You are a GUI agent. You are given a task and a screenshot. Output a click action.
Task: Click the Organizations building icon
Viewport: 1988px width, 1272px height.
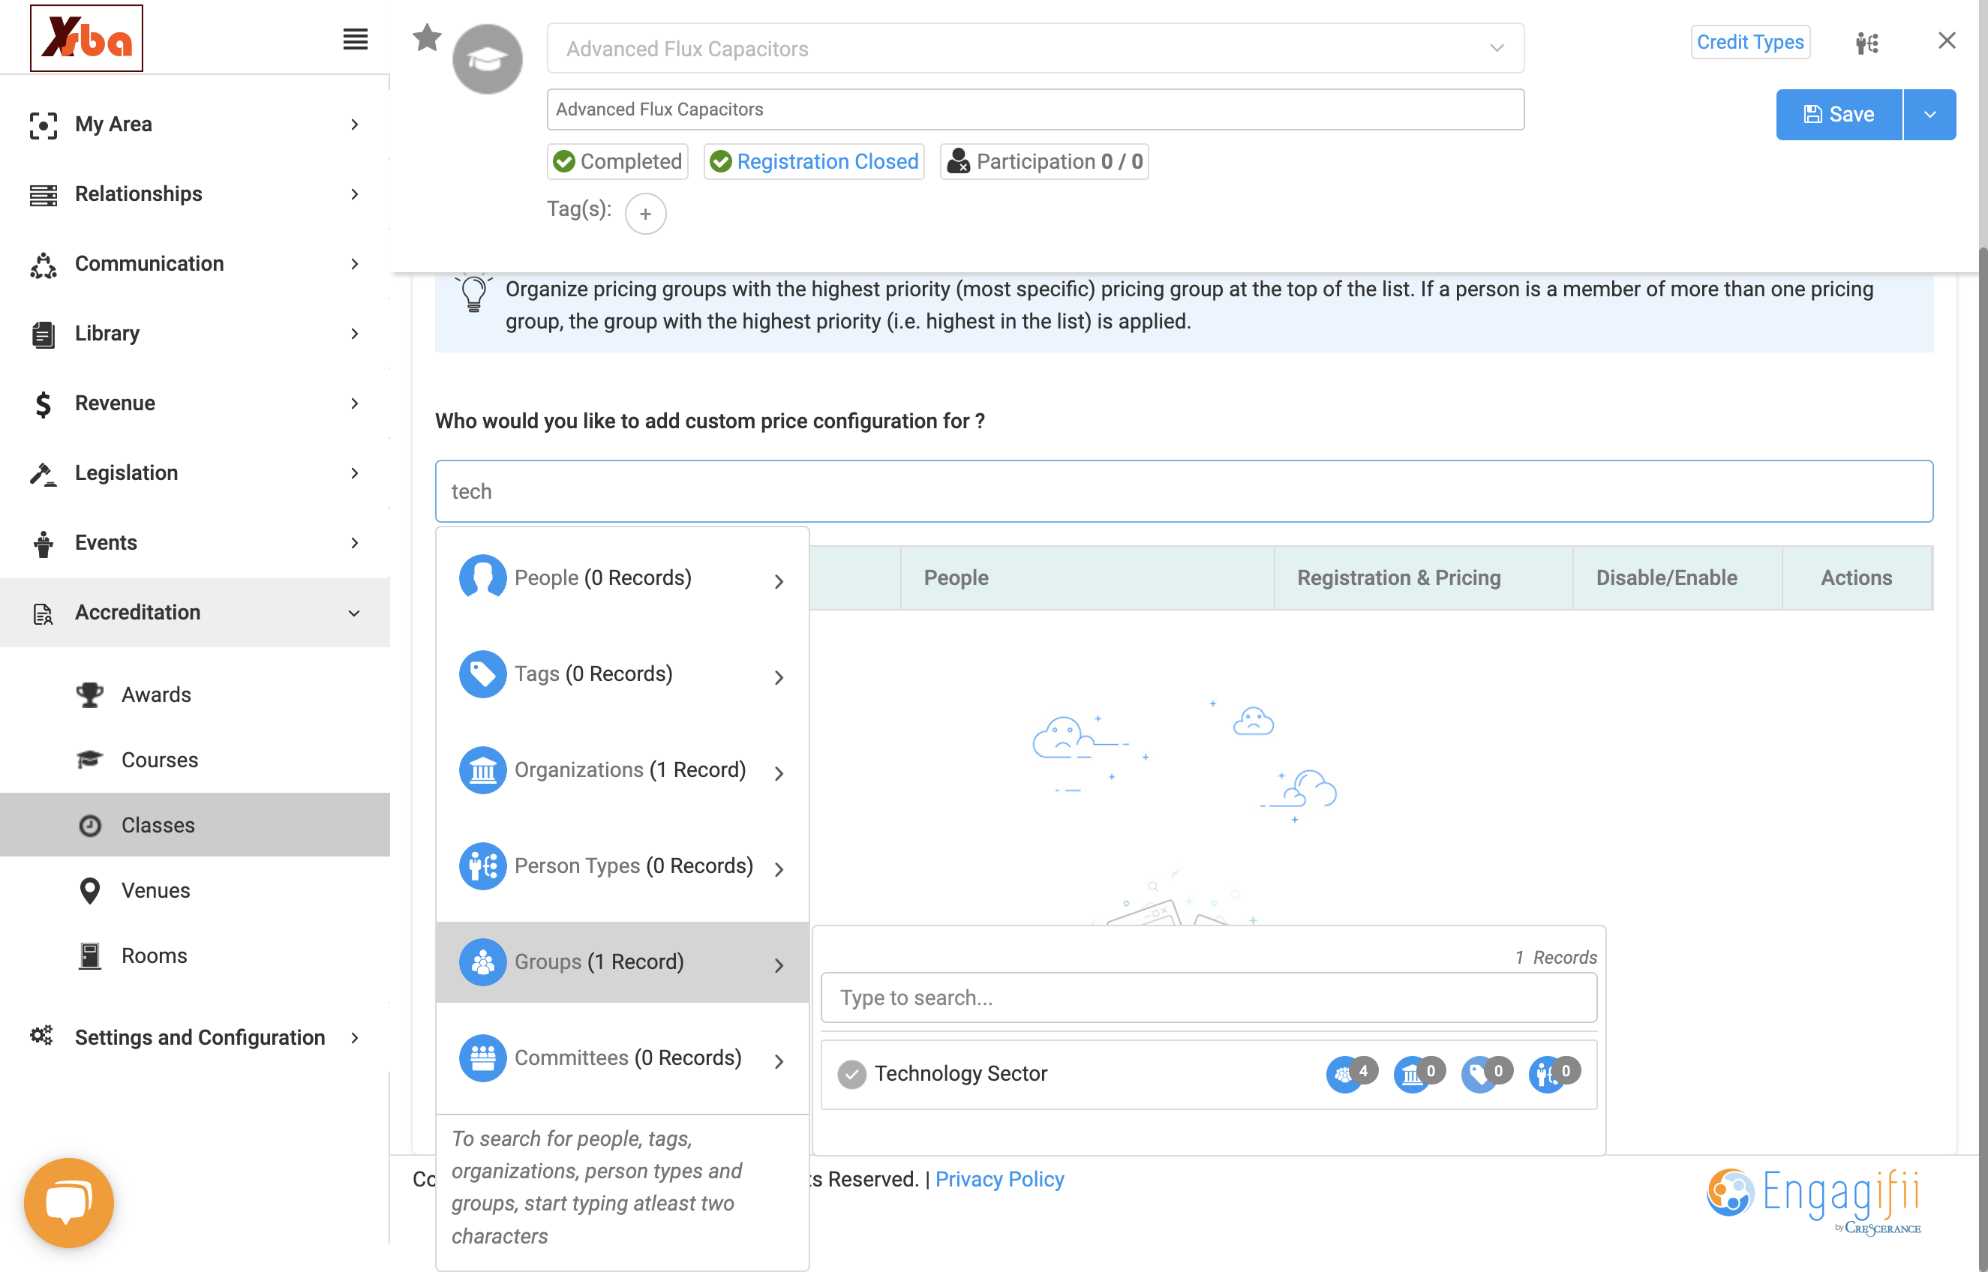(x=482, y=769)
